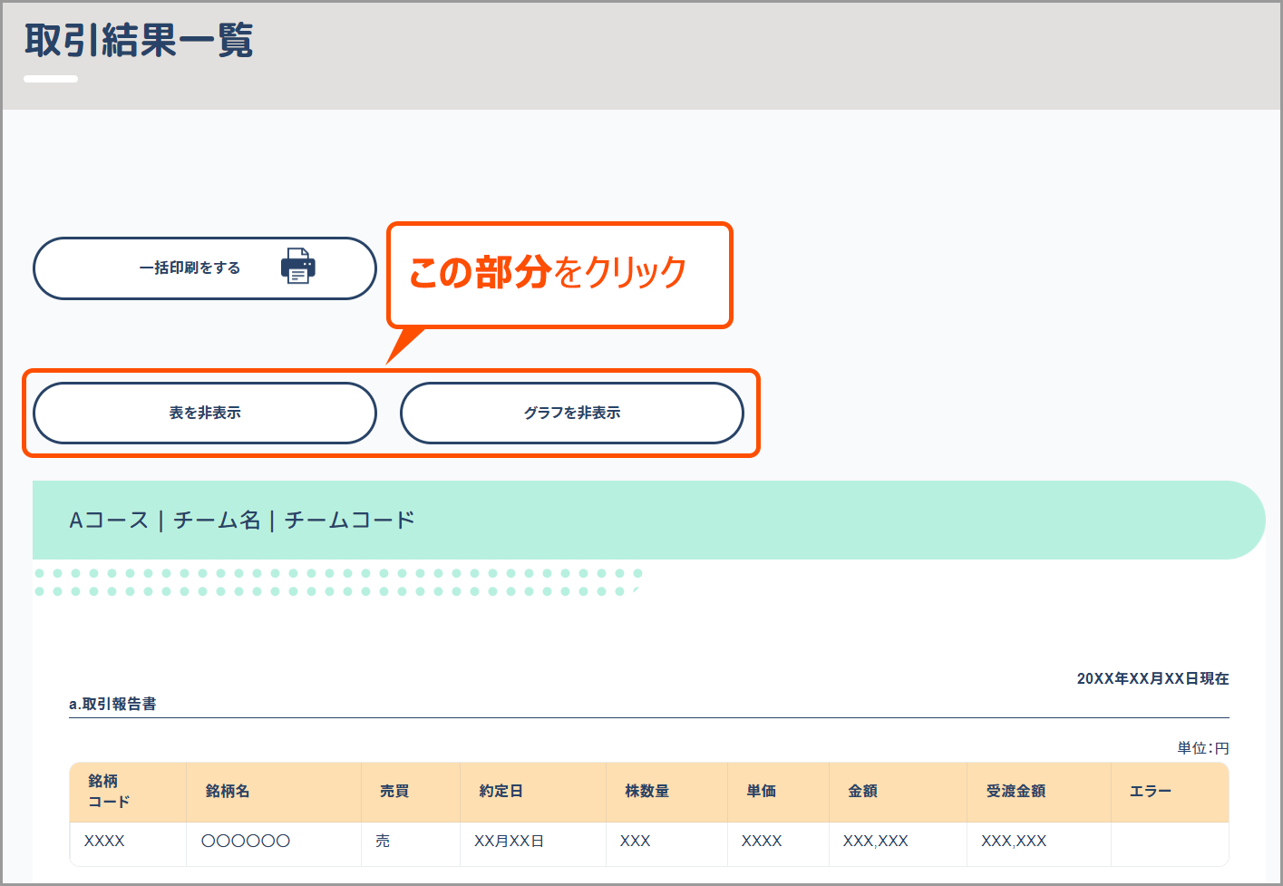Image resolution: width=1283 pixels, height=886 pixels.
Task: Click the printer icon in 一括印刷をする
Action: 298,266
